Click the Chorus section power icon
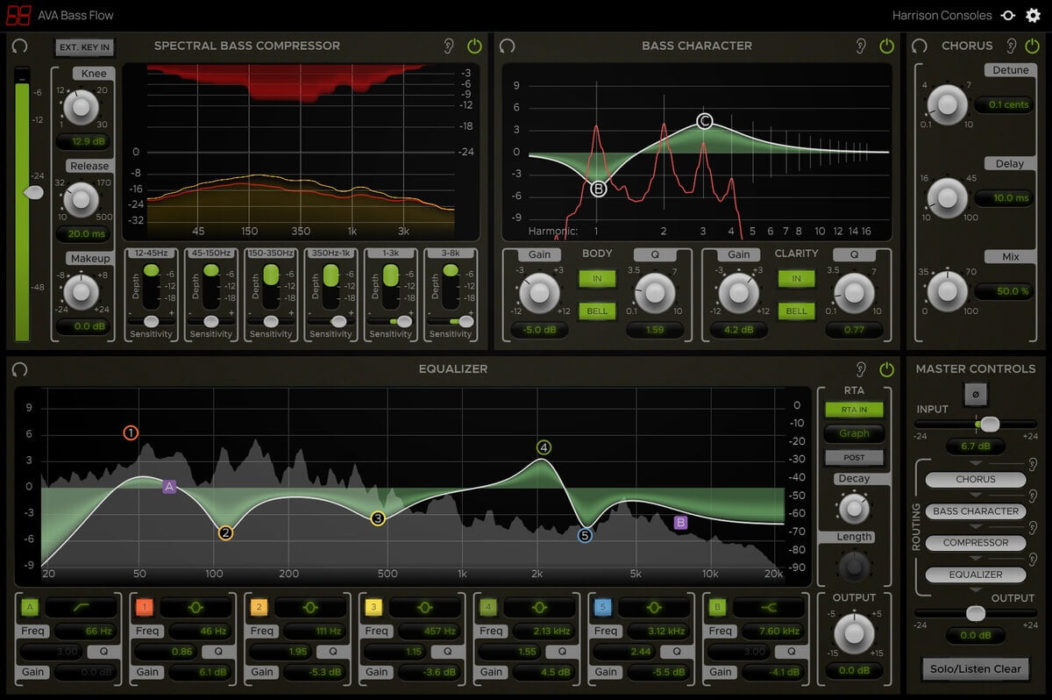 click(x=1033, y=46)
